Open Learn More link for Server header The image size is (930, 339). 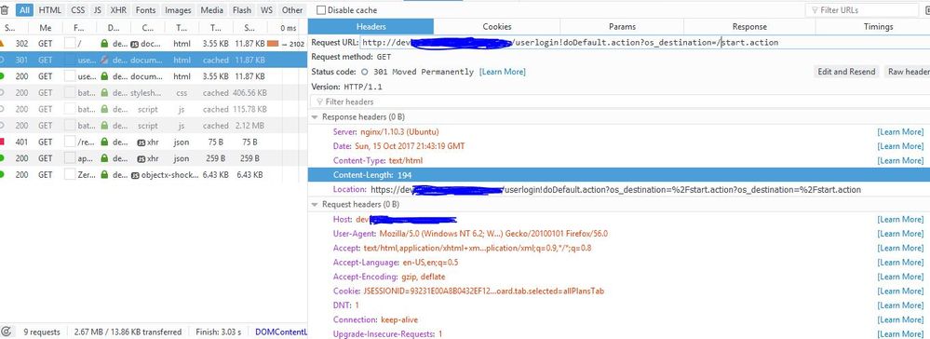click(900, 132)
